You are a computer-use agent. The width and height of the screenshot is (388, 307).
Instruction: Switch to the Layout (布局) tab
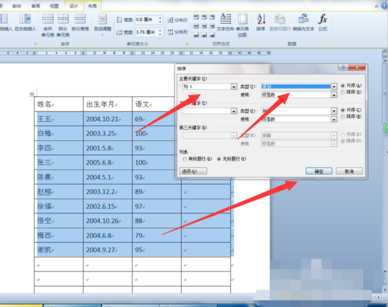pyautogui.click(x=92, y=6)
